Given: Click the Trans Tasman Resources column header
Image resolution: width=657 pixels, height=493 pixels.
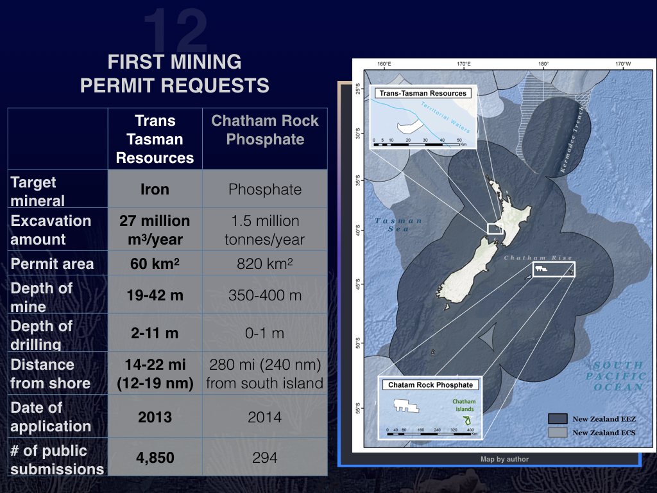Looking at the screenshot, I should (x=155, y=139).
